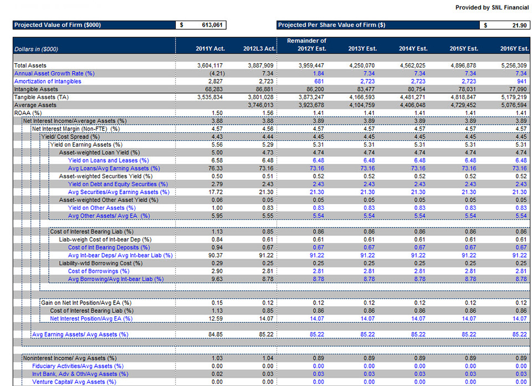Screen dimensions: 532x386
Task: Select the 2011Y Act. column header
Action: 210,49
